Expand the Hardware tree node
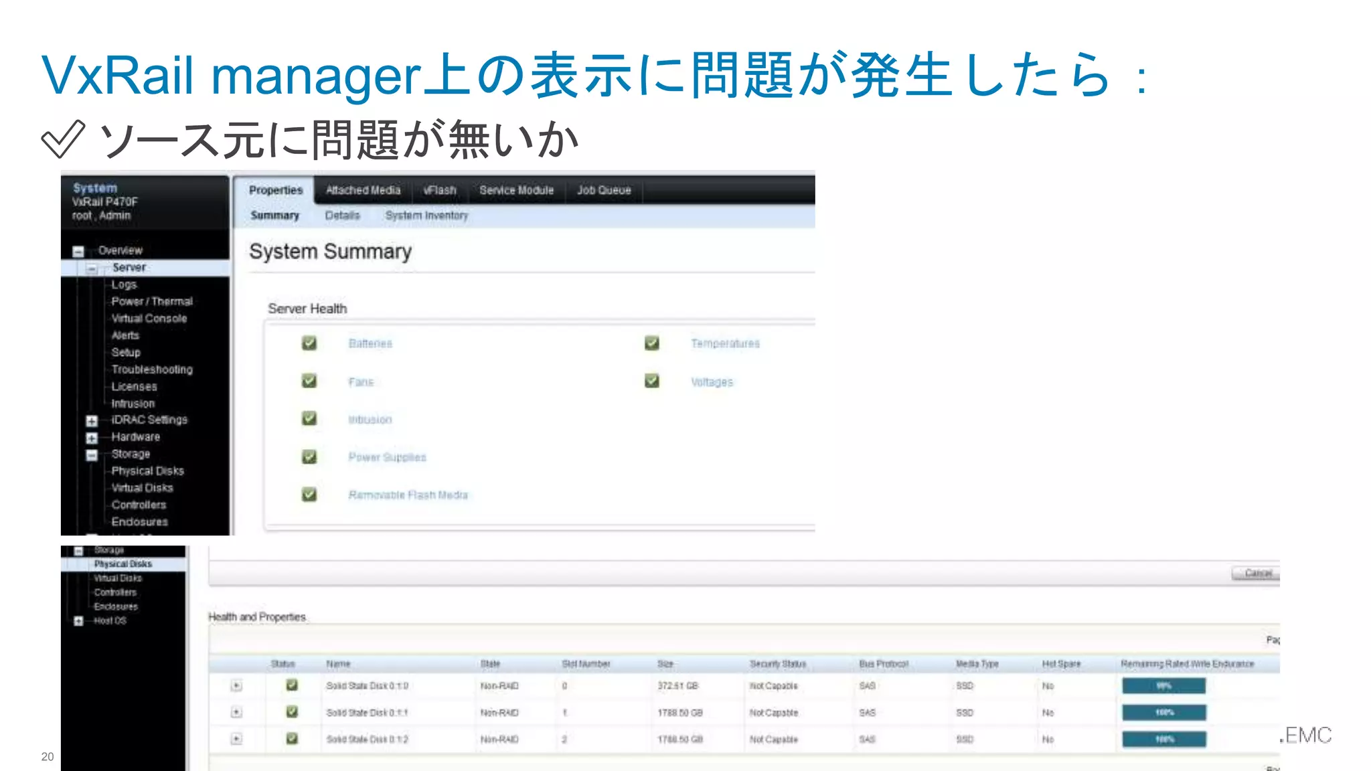 pyautogui.click(x=92, y=438)
